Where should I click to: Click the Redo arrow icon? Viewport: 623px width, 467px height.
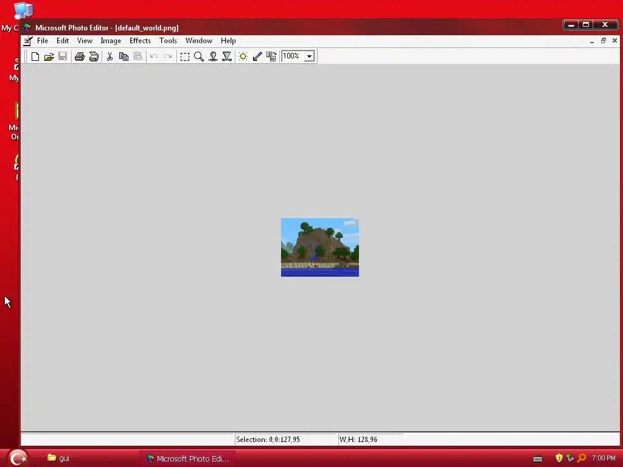tap(168, 57)
